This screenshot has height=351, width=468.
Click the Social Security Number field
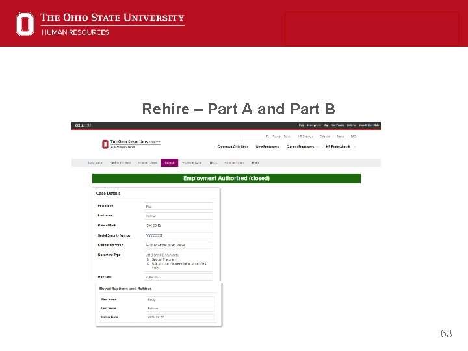pyautogui.click(x=179, y=235)
